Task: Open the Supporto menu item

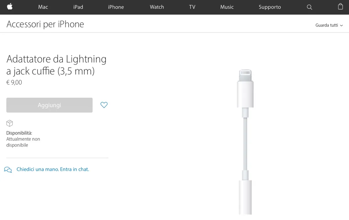Action: pyautogui.click(x=270, y=7)
